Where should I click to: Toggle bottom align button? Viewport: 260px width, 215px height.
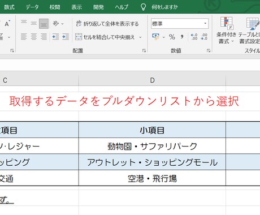pos(44,24)
